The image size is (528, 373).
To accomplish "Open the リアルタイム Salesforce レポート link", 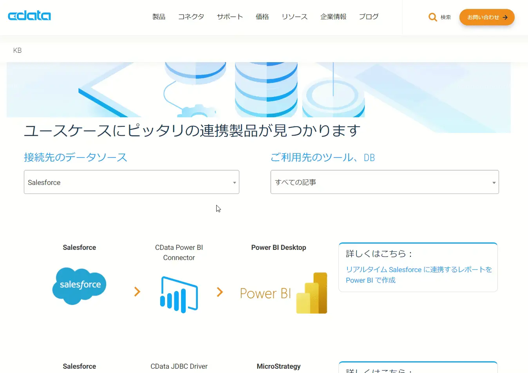I will click(418, 274).
